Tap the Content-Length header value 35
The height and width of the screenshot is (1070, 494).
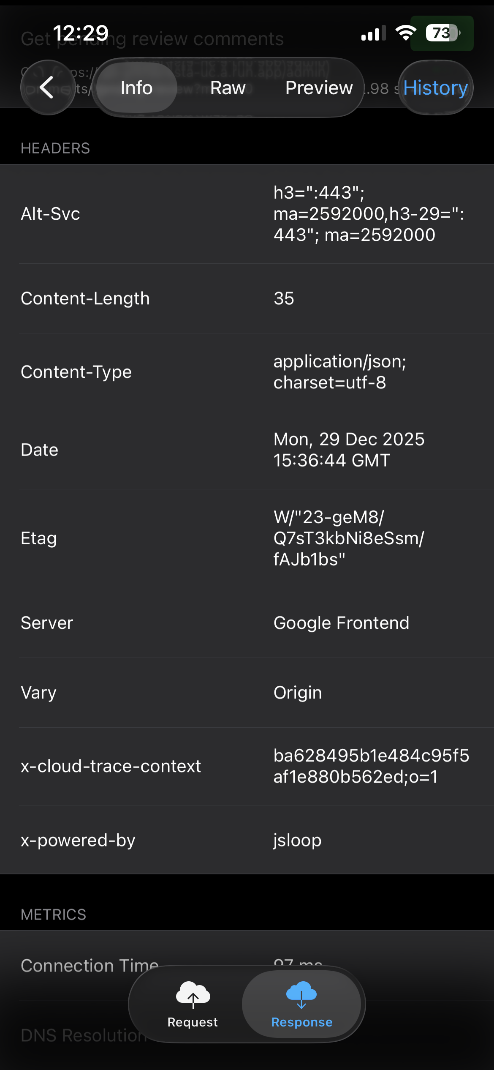click(284, 298)
